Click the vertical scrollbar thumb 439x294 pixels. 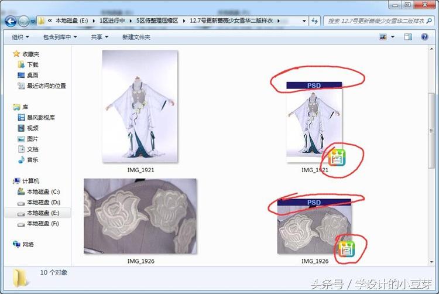(431, 131)
